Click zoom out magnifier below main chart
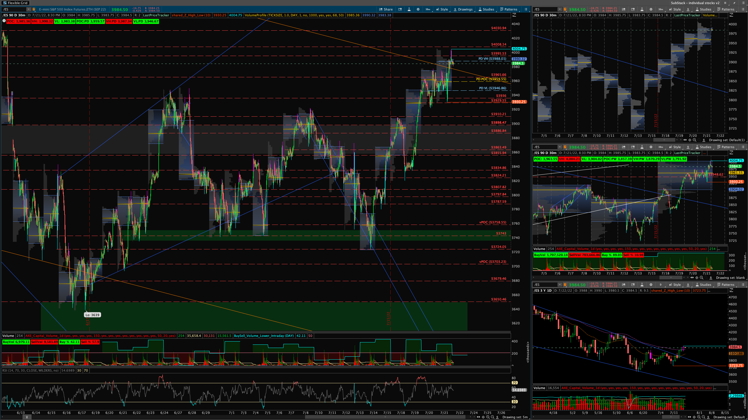Screen dimensions: 748x420 [493, 417]
